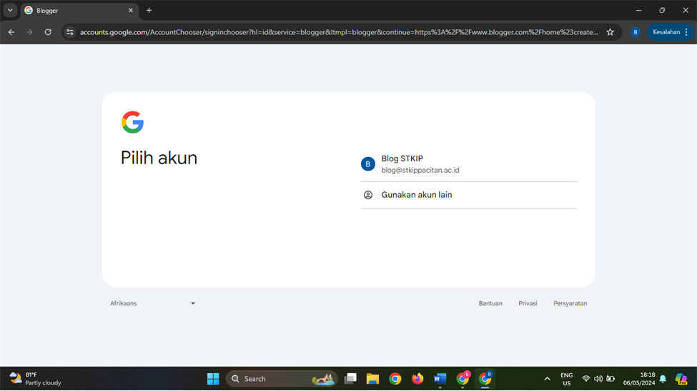Open Chrome profile B avatar

pos(636,32)
